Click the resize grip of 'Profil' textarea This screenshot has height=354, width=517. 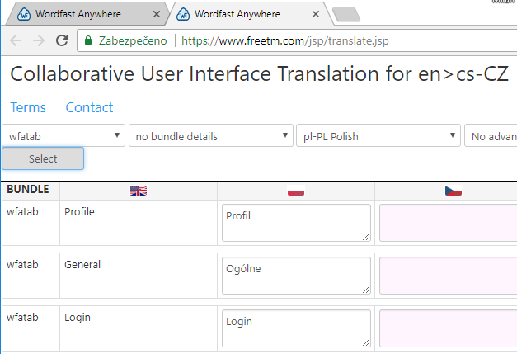tap(366, 237)
